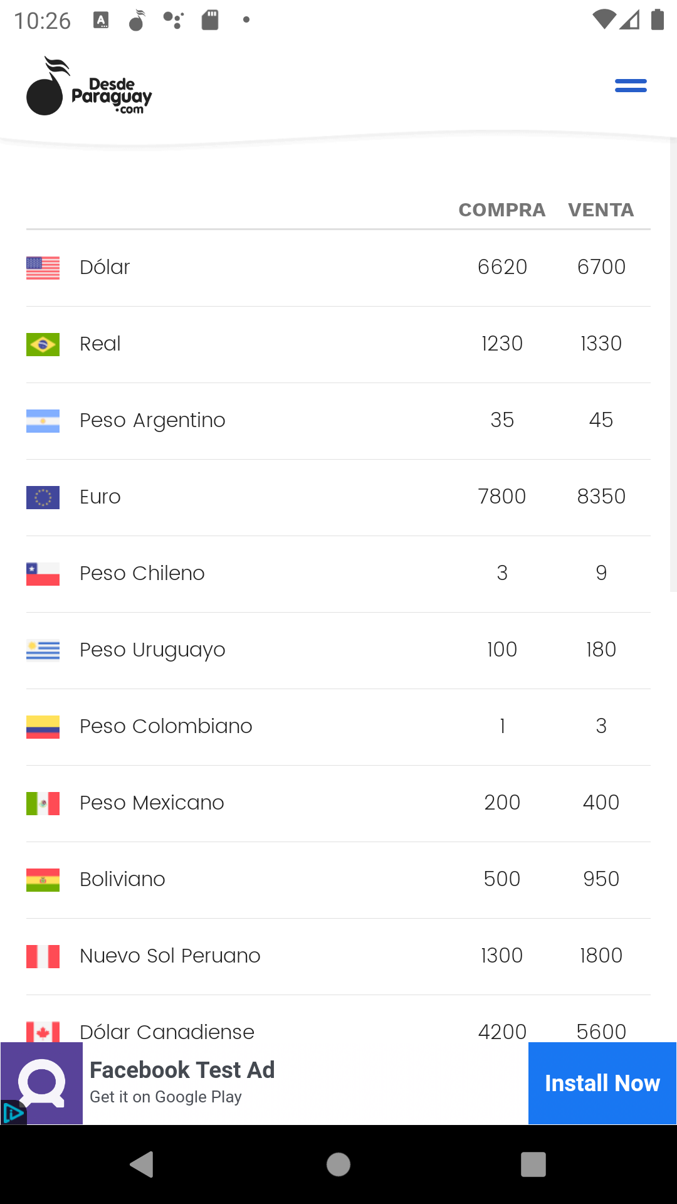Select the Dólar Canadiense row label
Viewport: 677px width, 1204px height.
167,1032
